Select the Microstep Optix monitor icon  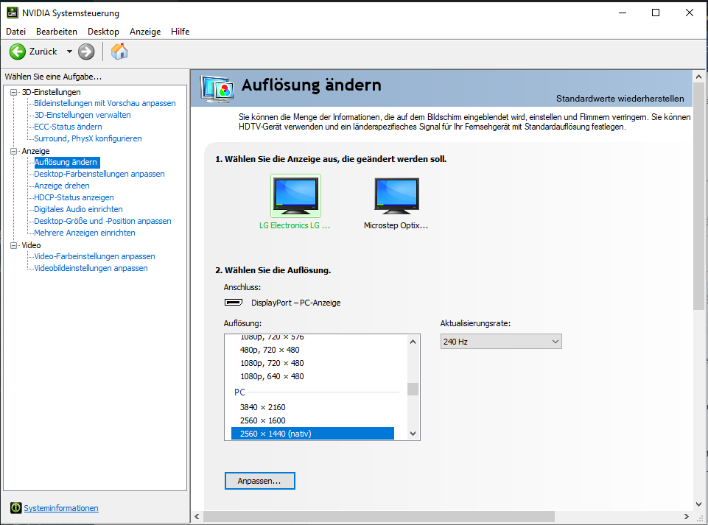(x=396, y=196)
